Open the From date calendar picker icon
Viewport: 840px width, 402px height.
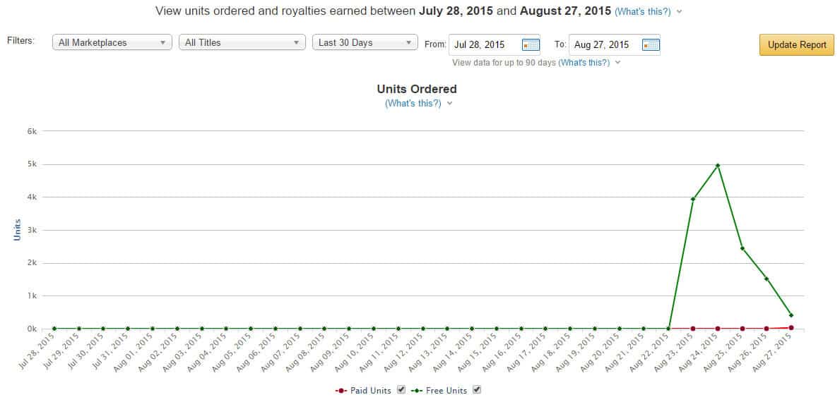(x=531, y=45)
